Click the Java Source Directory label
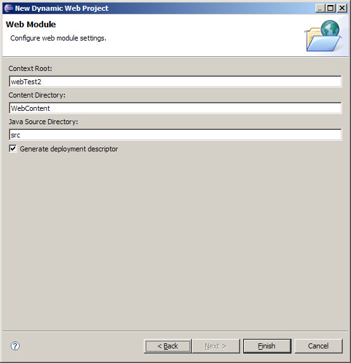 (x=43, y=122)
